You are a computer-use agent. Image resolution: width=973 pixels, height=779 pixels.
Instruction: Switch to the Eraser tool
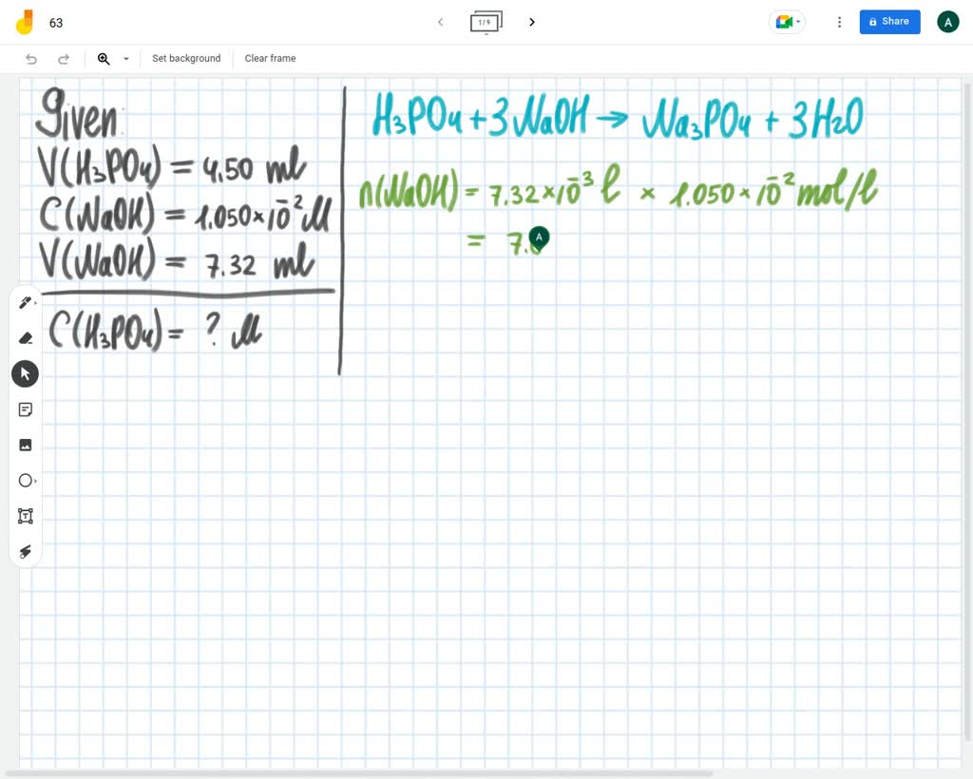pyautogui.click(x=25, y=337)
